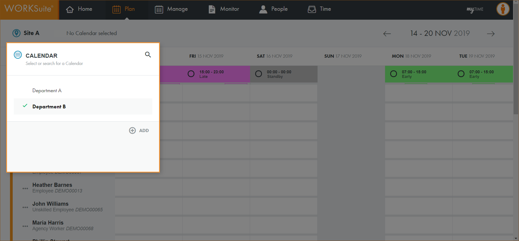Switch to the Manage tab
Viewport: 519px width, 241px height.
[x=171, y=9]
